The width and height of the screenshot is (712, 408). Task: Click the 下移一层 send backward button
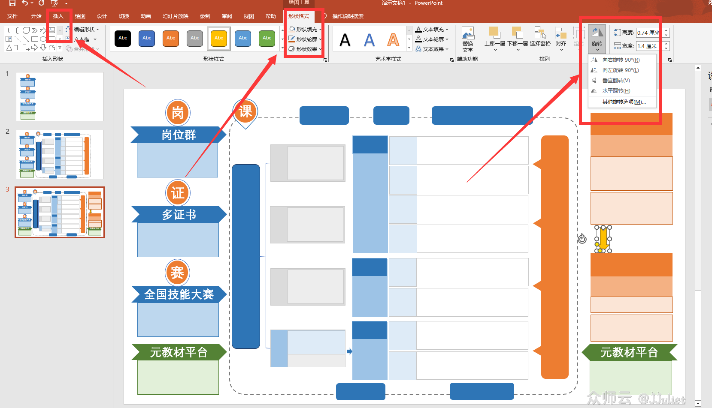(x=518, y=39)
